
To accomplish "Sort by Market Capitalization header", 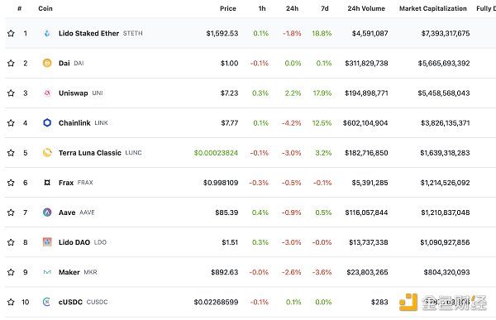I will pyautogui.click(x=432, y=8).
